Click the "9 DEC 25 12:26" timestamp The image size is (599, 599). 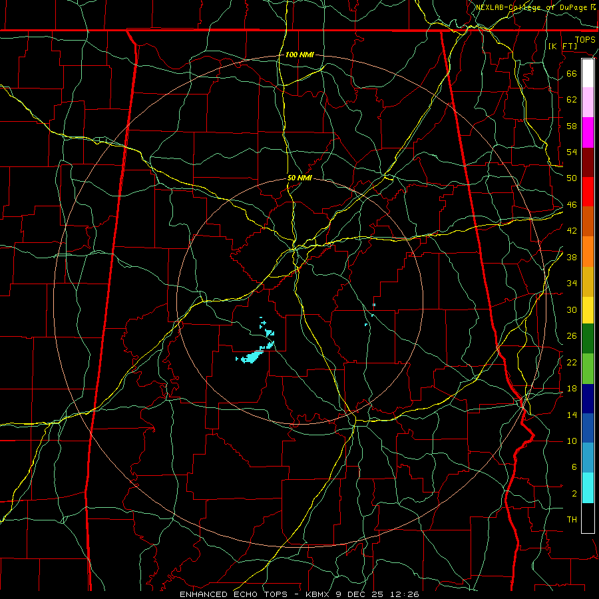coord(378,594)
